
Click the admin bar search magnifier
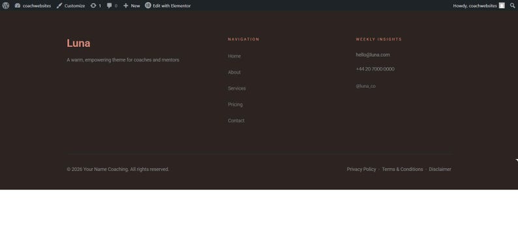[512, 6]
